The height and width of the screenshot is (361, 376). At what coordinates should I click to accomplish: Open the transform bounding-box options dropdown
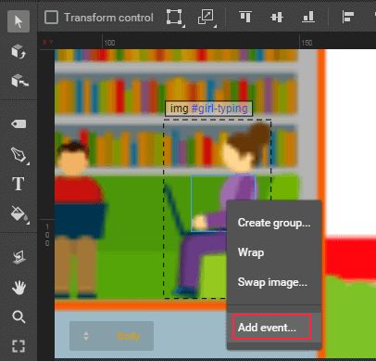(x=175, y=18)
